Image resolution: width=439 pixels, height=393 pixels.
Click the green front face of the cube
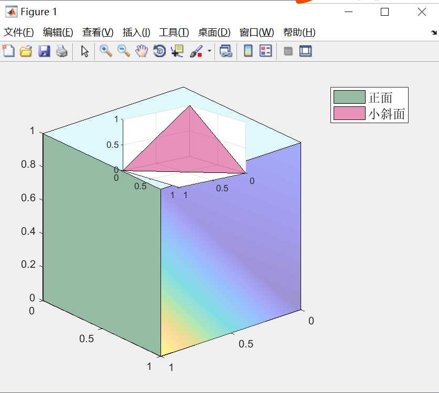coord(102,245)
